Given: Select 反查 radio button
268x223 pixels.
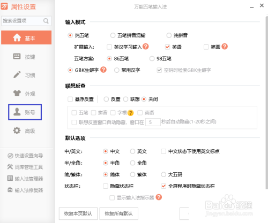Looking at the screenshot, I should [x=106, y=99].
